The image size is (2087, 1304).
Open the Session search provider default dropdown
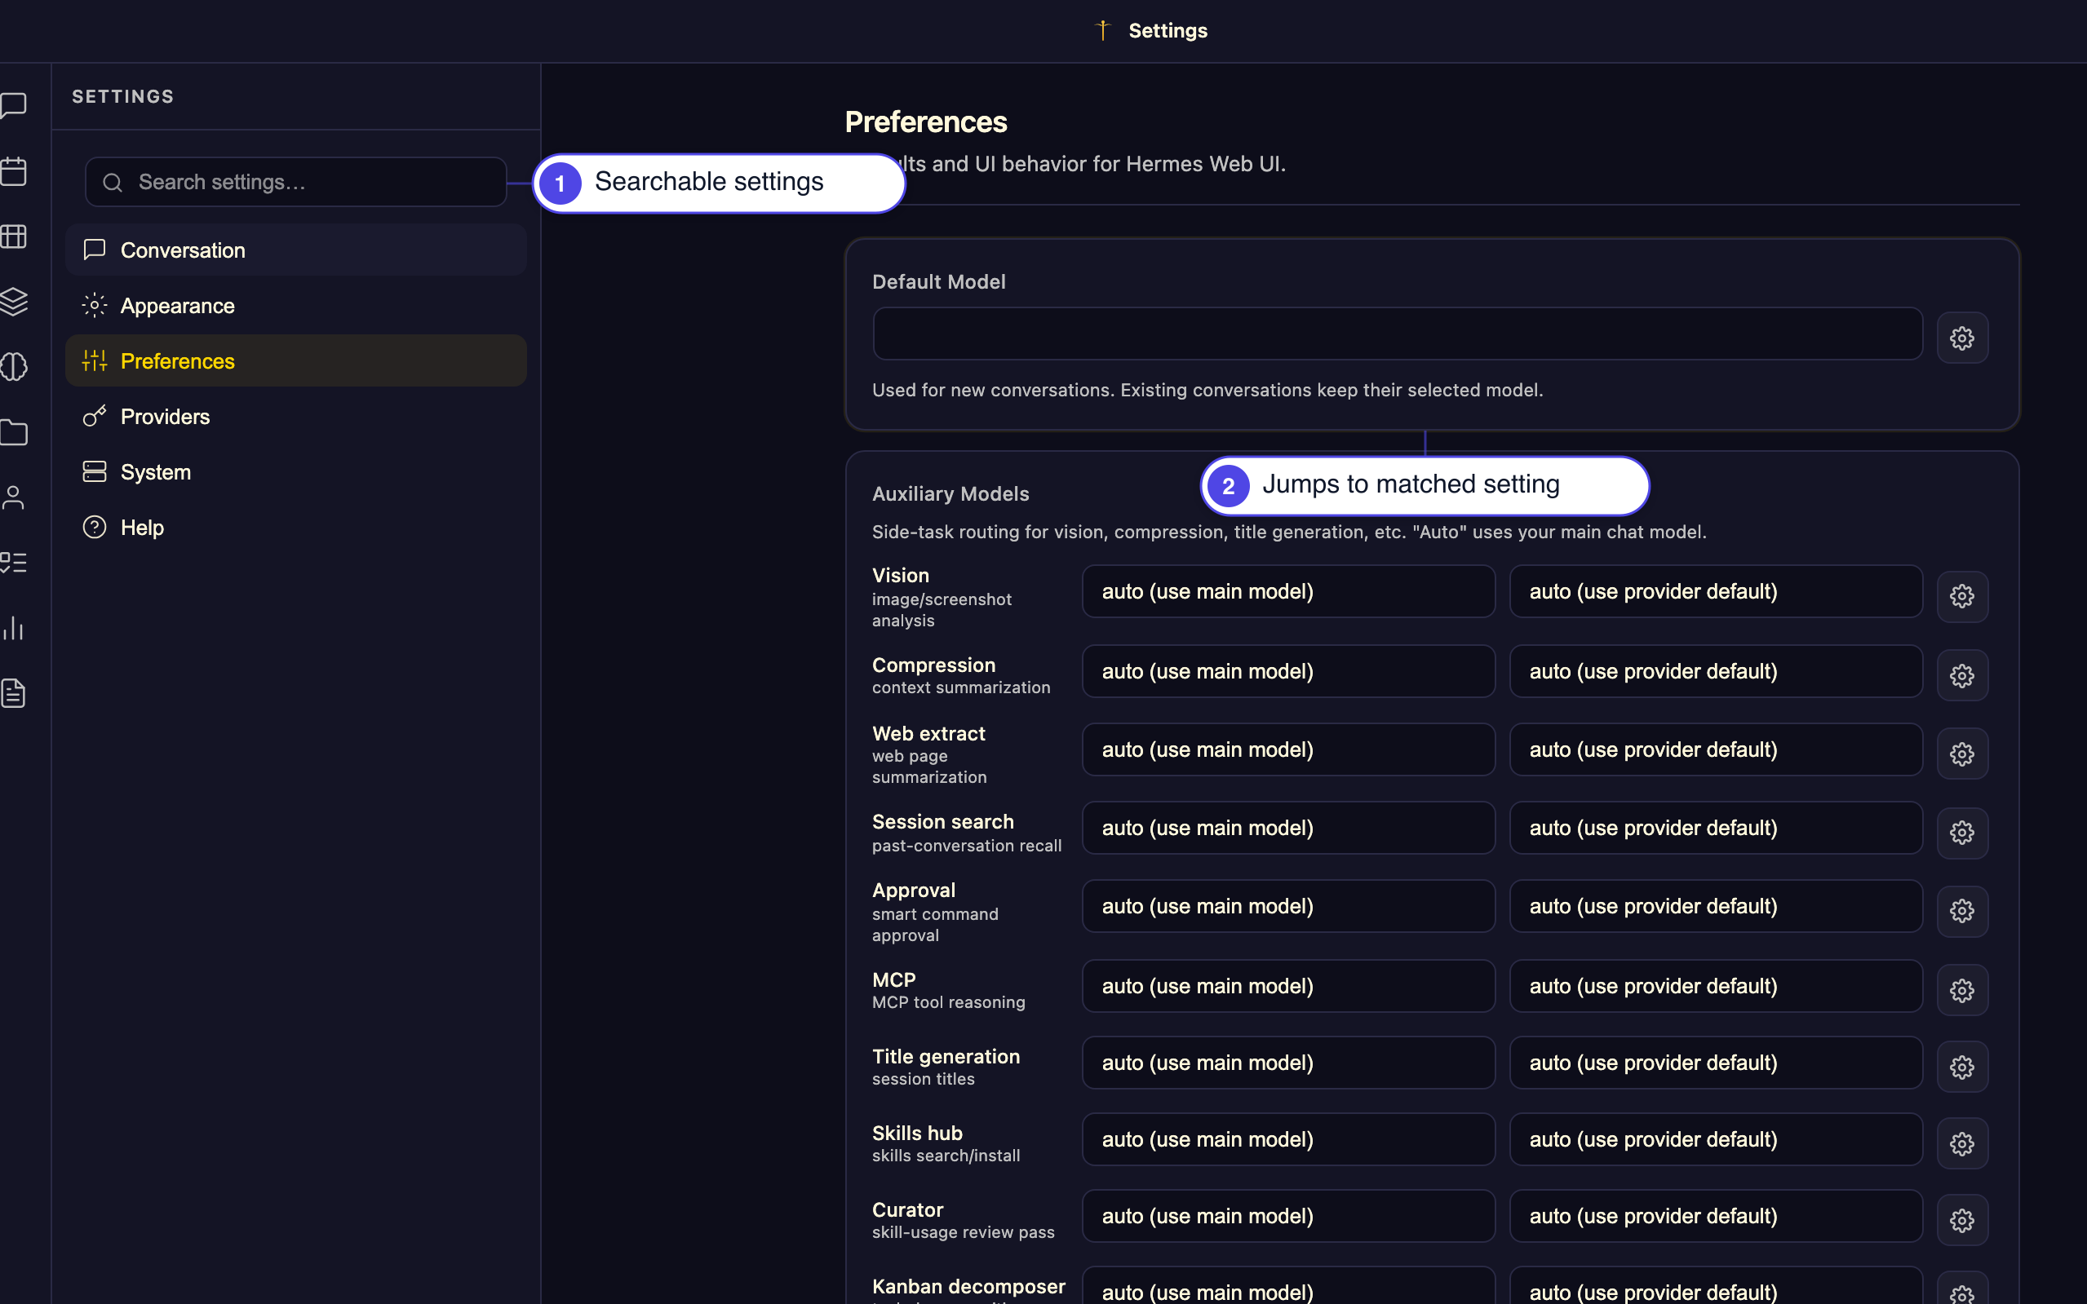tap(1715, 828)
